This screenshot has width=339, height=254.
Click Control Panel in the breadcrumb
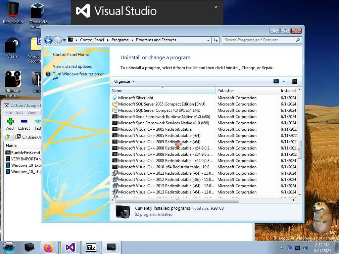[92, 40]
